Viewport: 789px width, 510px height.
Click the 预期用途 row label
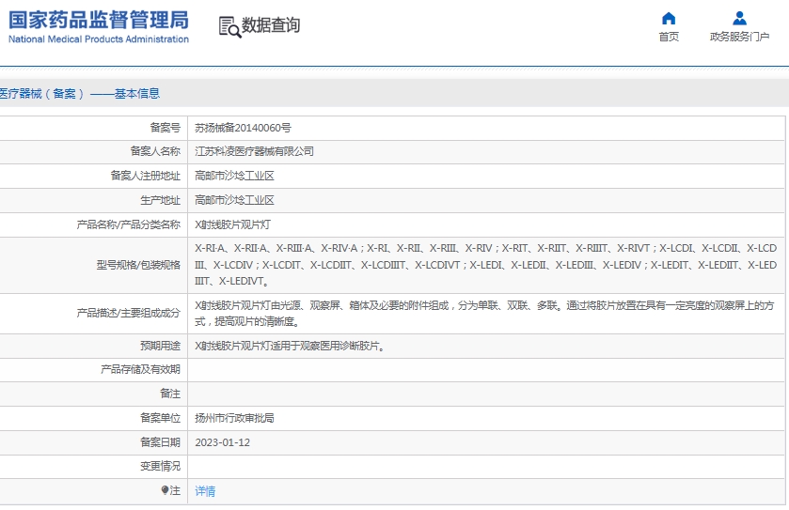(160, 346)
